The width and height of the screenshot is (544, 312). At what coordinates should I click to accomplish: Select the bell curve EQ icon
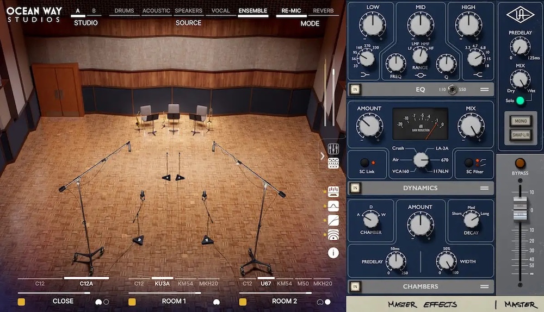[x=333, y=205]
